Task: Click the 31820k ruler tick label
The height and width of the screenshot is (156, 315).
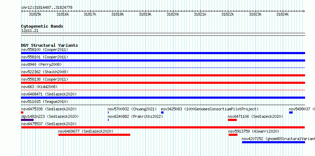Action: [173, 14]
